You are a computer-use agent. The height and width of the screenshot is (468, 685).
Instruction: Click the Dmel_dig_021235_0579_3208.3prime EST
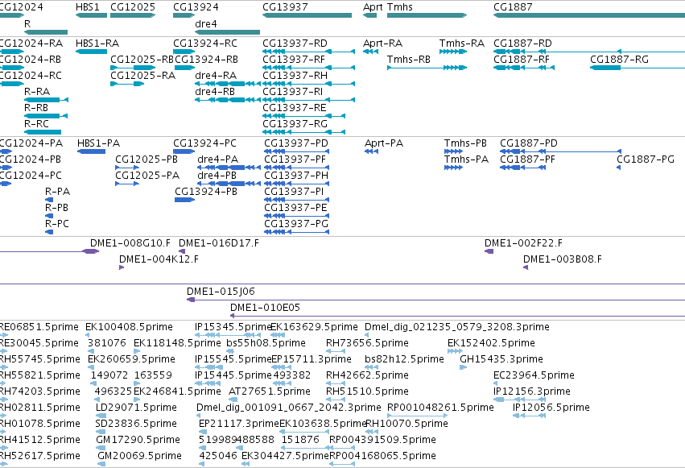click(457, 327)
